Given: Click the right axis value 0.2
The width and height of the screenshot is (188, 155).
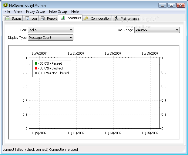Looking at the screenshot, I should (x=164, y=114).
